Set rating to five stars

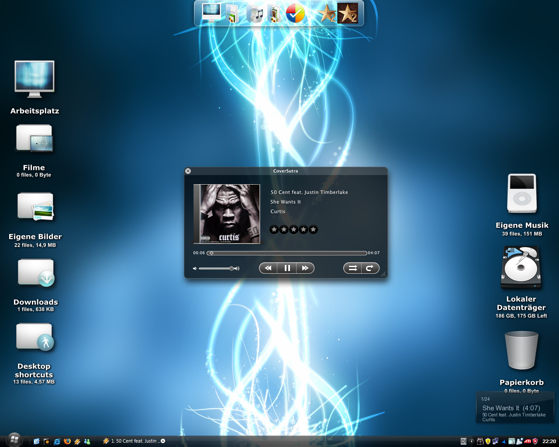tap(313, 229)
